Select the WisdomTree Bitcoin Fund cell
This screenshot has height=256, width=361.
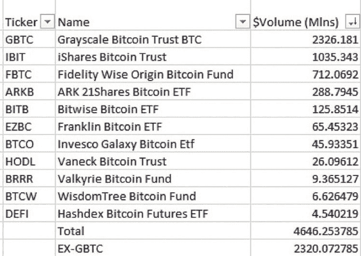[127, 196]
